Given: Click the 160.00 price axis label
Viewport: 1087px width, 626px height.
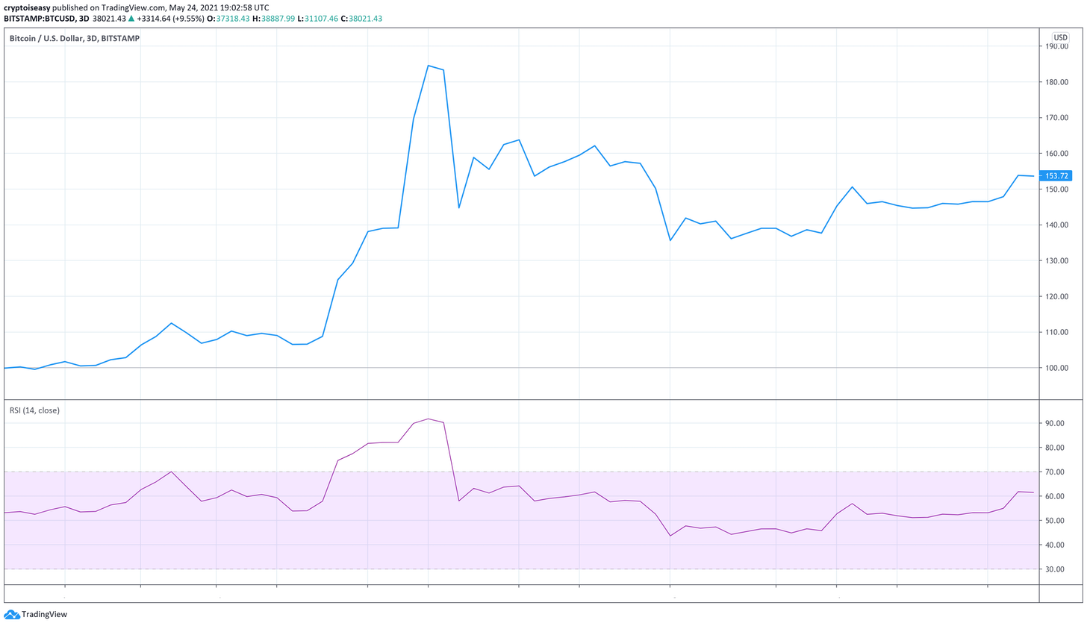Looking at the screenshot, I should pyautogui.click(x=1057, y=154).
